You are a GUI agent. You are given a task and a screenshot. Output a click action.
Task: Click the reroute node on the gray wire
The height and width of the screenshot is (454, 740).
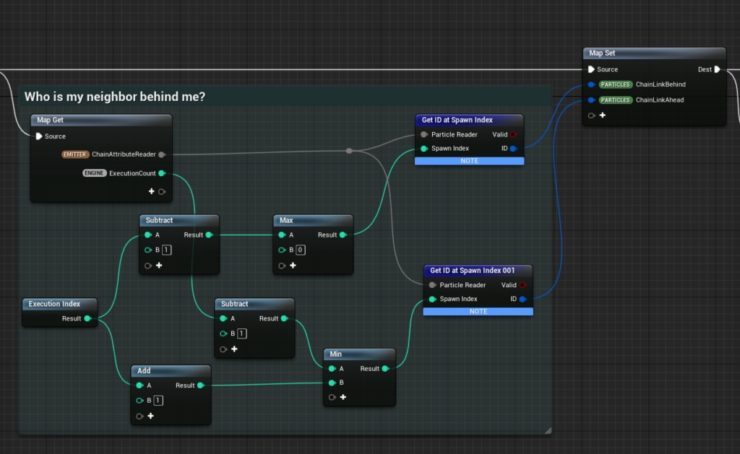point(349,151)
